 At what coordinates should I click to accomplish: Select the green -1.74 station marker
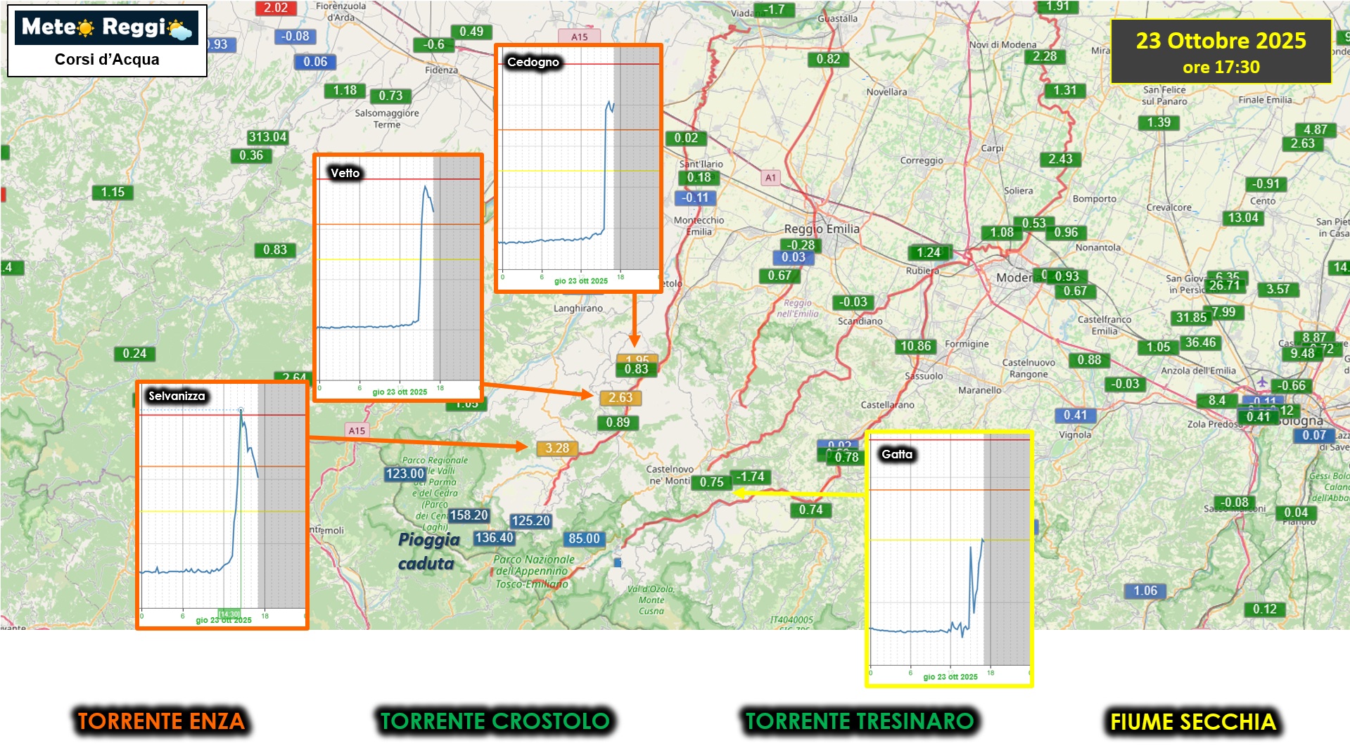(x=751, y=477)
